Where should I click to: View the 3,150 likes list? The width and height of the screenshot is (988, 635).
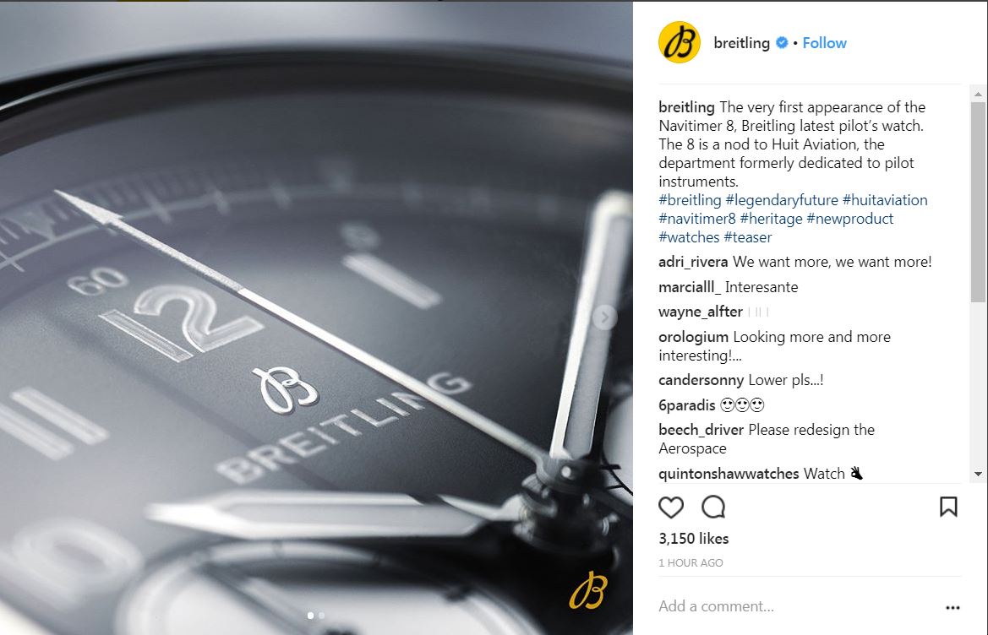[693, 539]
